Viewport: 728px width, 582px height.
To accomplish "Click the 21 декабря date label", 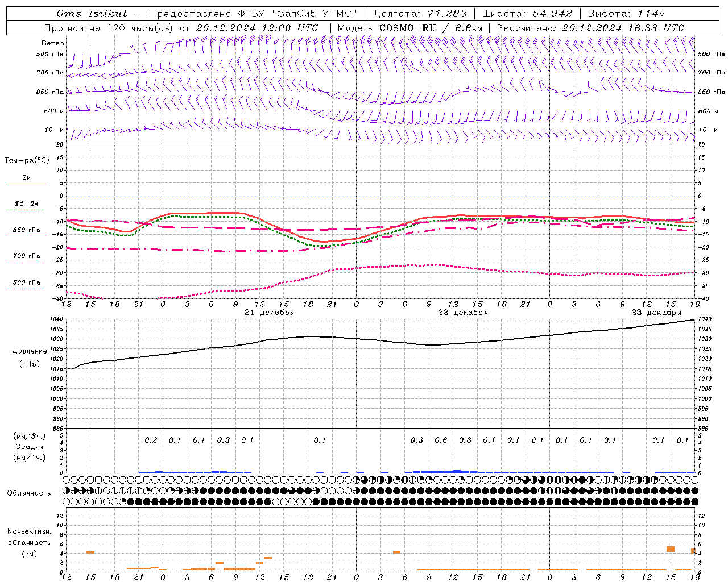I will pos(270,313).
